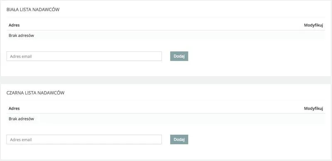Select Brak adresów row in black list

(x=166, y=119)
